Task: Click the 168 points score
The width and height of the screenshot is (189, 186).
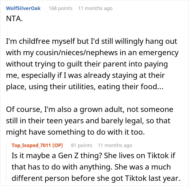Action: (x=60, y=8)
